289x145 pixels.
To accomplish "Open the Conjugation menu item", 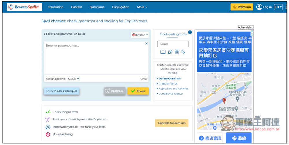I will tap(121, 7).
